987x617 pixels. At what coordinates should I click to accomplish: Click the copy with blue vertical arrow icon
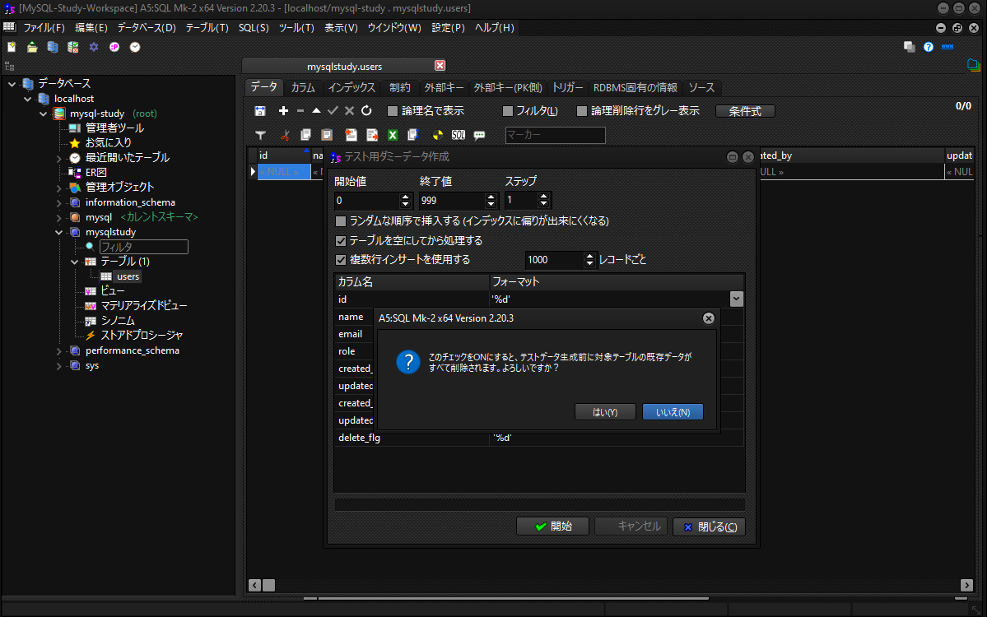click(413, 135)
